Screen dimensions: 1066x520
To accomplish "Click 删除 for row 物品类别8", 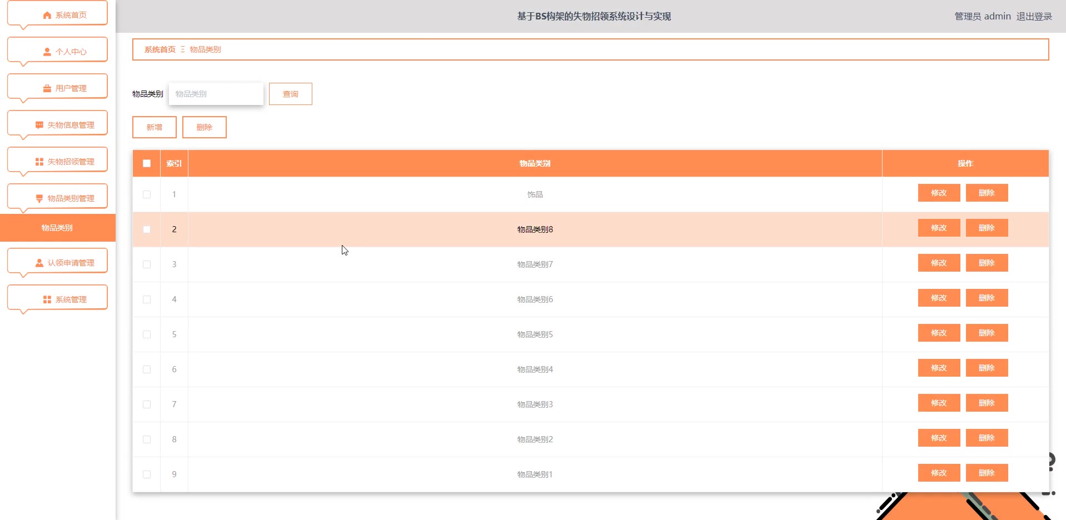I will pyautogui.click(x=987, y=228).
